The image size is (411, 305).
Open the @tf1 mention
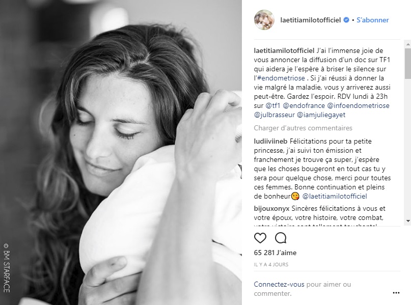273,105
